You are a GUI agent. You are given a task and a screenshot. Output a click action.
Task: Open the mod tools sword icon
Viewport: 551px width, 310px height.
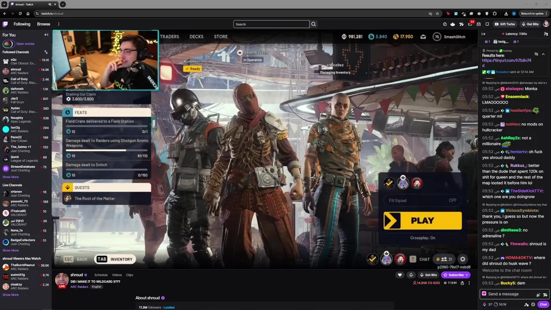coord(526,304)
